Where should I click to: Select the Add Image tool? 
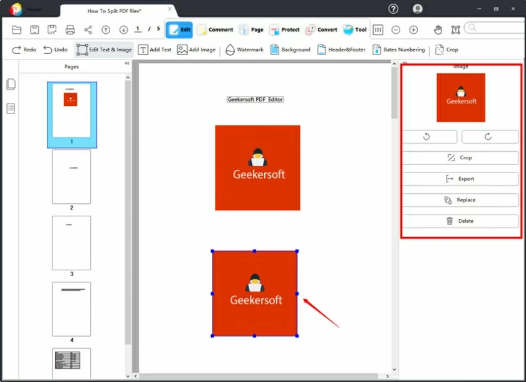(x=196, y=50)
